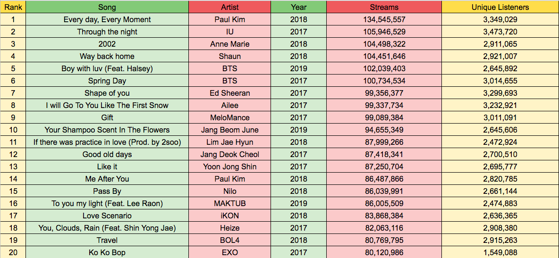559x258 pixels.
Task: Click the 'Love Scenario' song cell
Action: (x=107, y=216)
